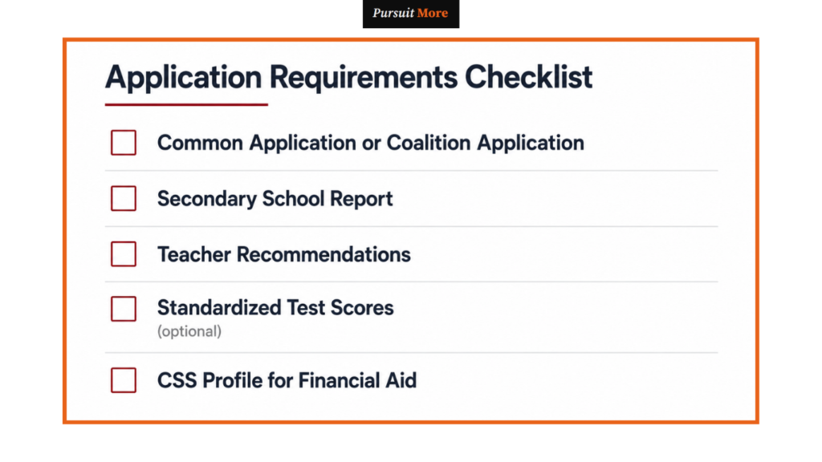Screen dimensions: 822x462
Task: Select the Teacher Recommendations label
Action: (283, 254)
